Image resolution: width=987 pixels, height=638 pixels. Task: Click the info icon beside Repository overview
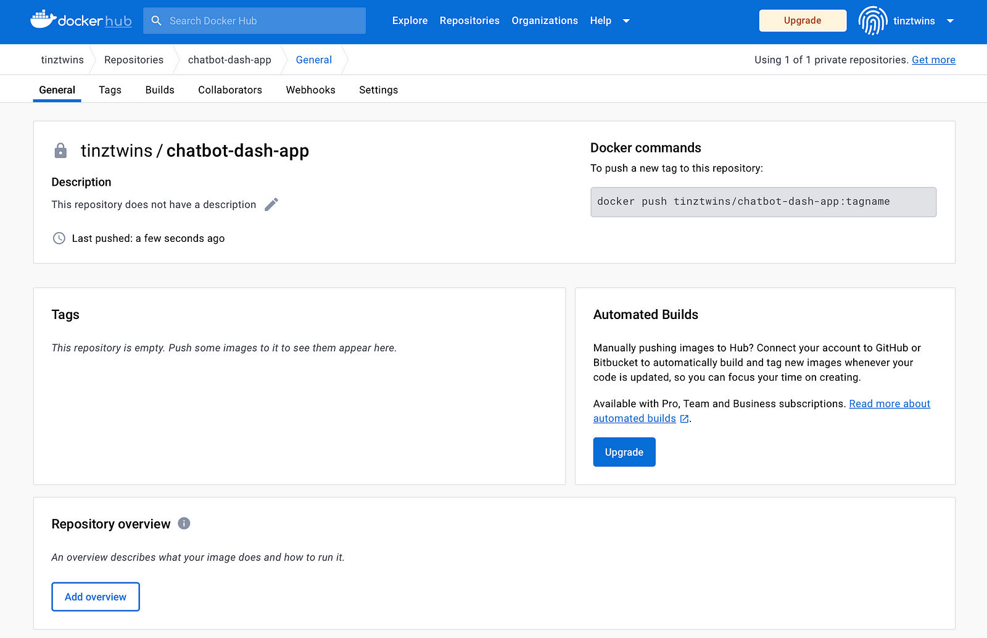pos(184,523)
